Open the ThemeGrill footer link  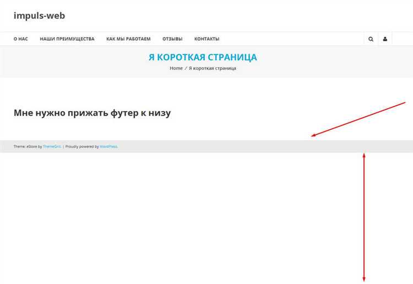coord(52,146)
